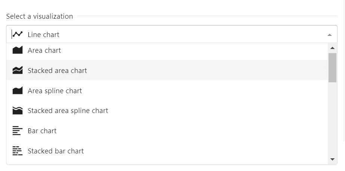This screenshot has width=345, height=171.
Task: Click the Bar chart icon
Action: (x=18, y=131)
